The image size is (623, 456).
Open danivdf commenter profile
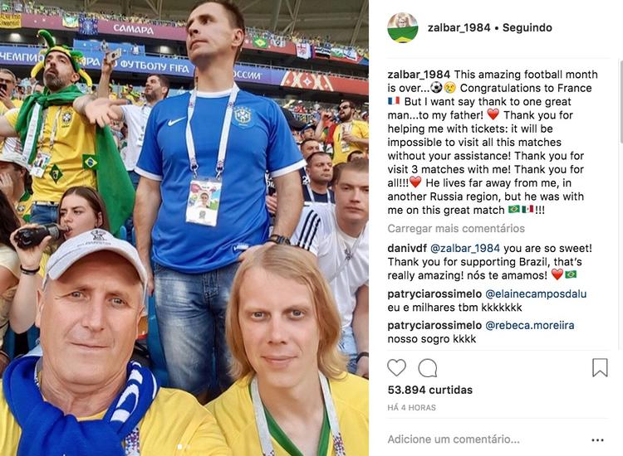407,249
